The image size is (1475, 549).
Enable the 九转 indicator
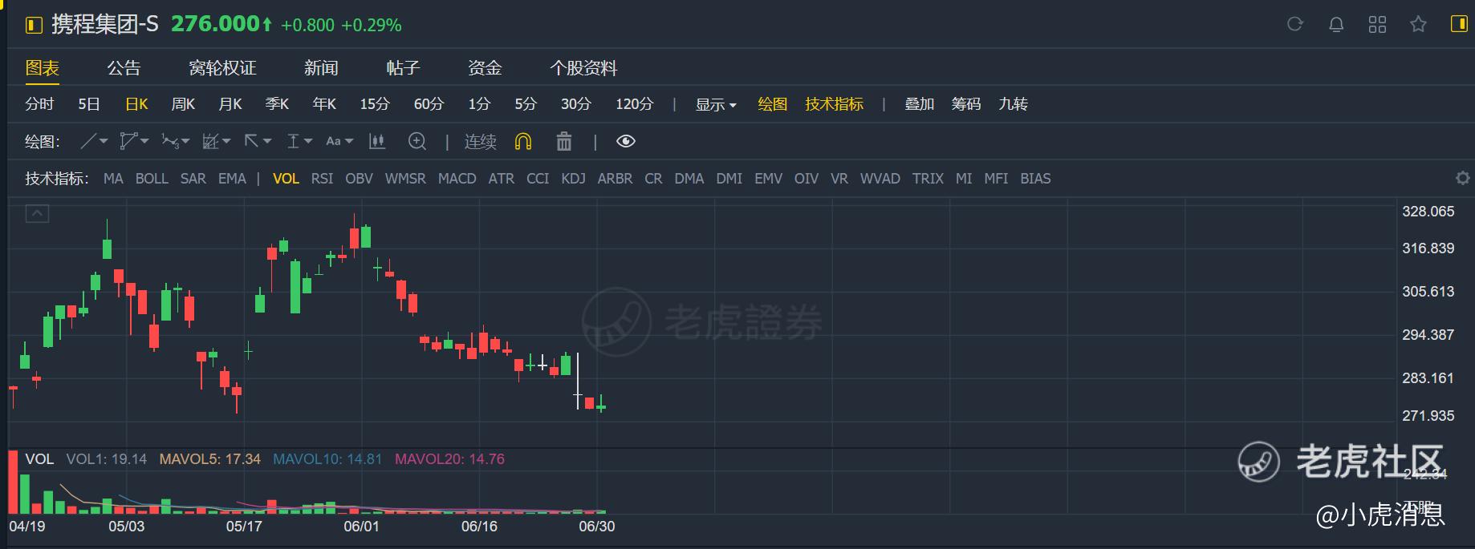[x=1013, y=104]
